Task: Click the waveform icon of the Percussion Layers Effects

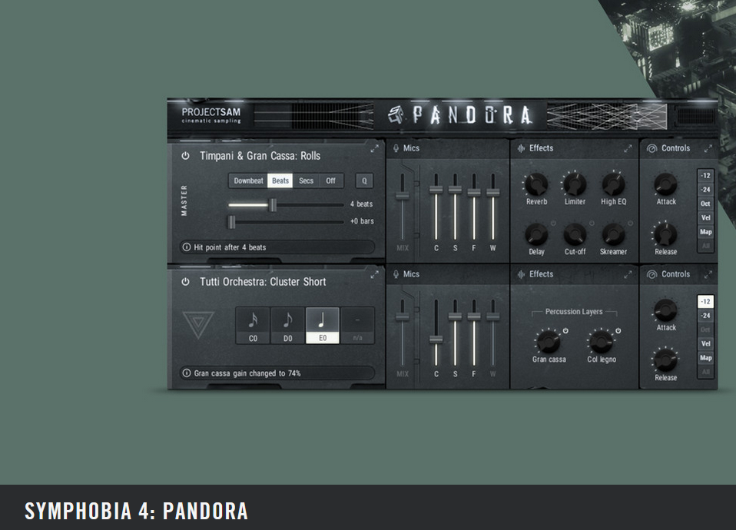Action: (521, 274)
